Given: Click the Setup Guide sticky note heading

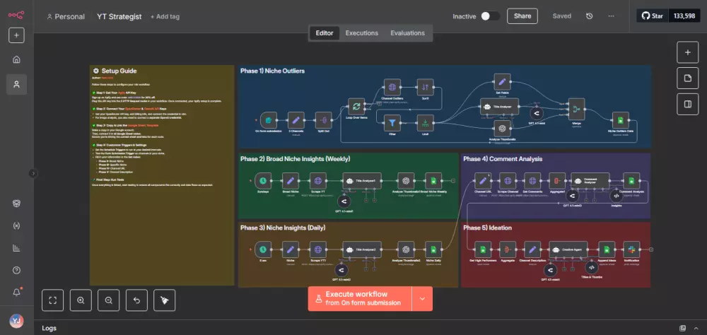Looking at the screenshot, I should 115,71.
